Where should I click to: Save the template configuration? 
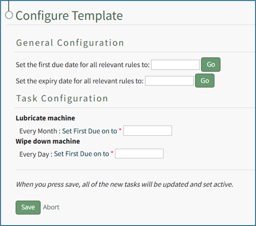pyautogui.click(x=28, y=207)
